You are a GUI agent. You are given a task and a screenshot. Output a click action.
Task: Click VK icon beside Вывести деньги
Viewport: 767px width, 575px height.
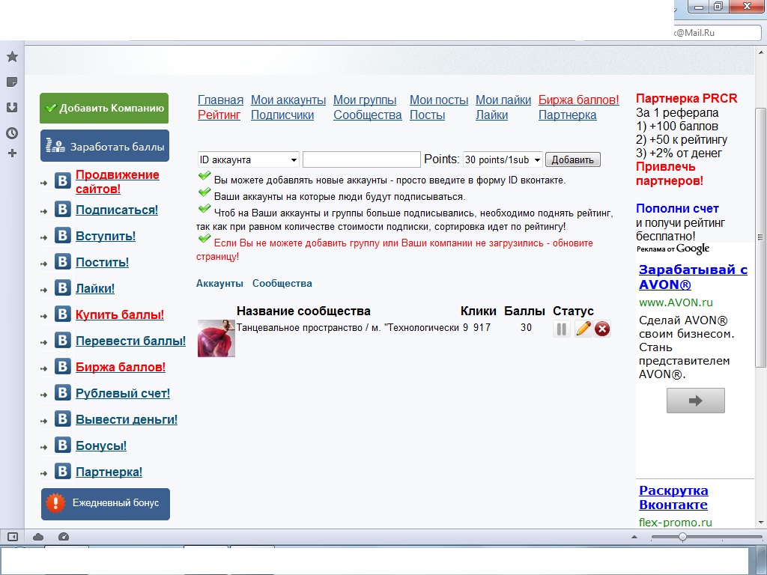(62, 419)
